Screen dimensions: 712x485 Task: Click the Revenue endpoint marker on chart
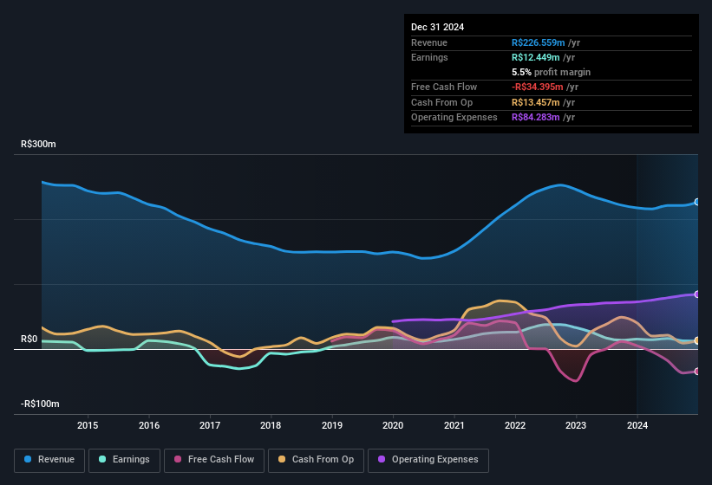pos(697,202)
